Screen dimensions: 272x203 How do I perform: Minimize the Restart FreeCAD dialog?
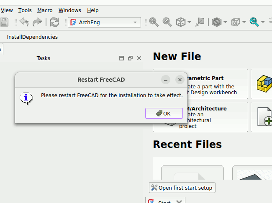coord(166,80)
